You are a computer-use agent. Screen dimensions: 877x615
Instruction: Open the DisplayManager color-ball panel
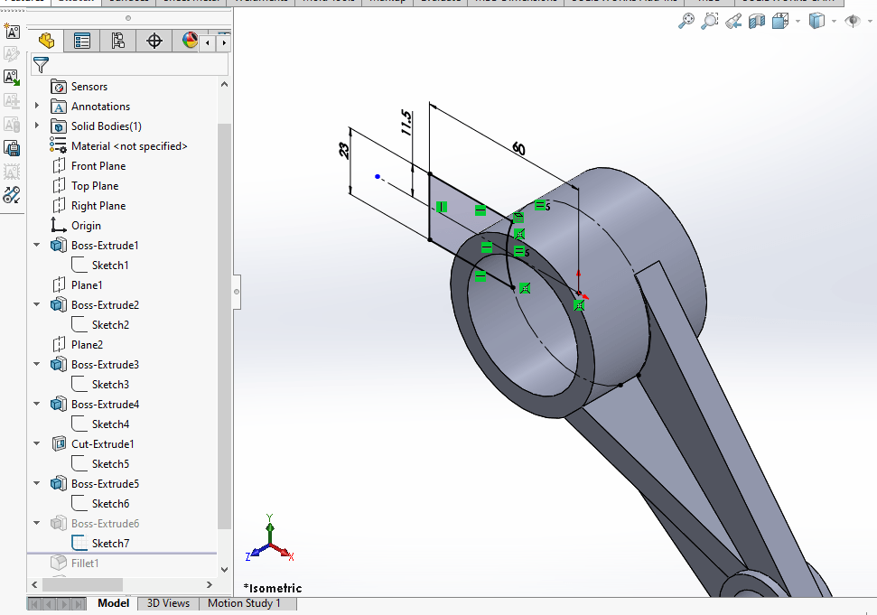tap(189, 41)
